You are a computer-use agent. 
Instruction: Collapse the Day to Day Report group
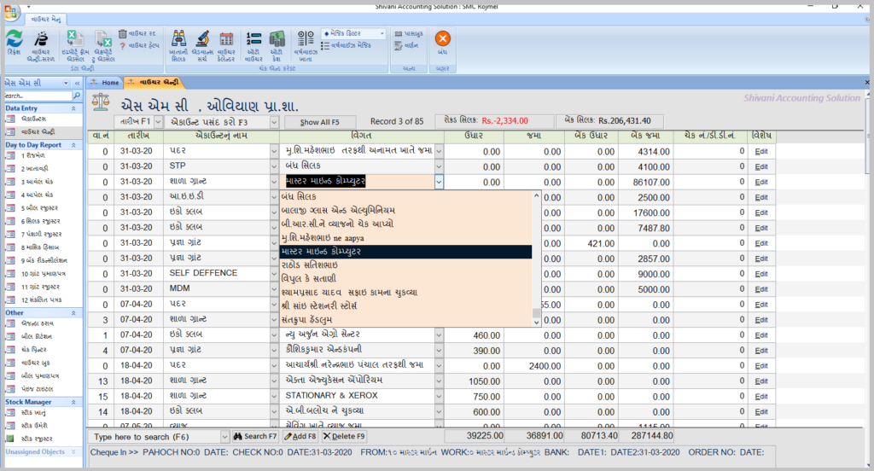tap(73, 145)
